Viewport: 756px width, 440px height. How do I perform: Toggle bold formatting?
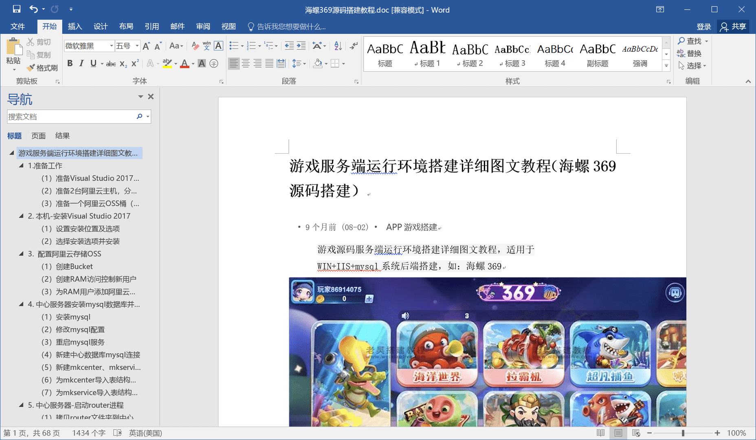click(x=70, y=64)
